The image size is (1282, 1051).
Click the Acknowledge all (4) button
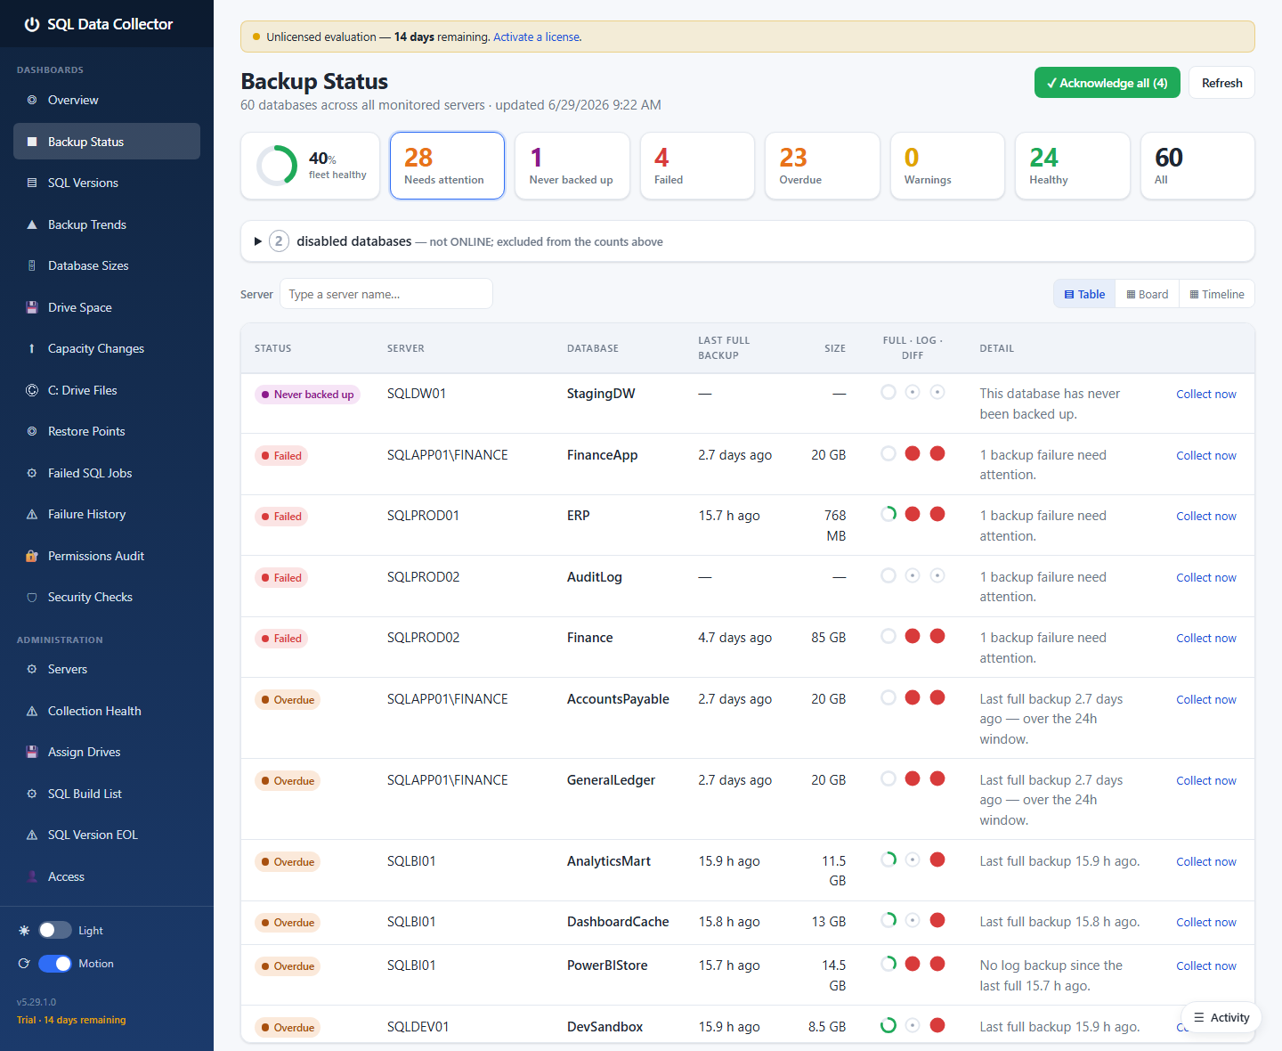click(x=1108, y=83)
